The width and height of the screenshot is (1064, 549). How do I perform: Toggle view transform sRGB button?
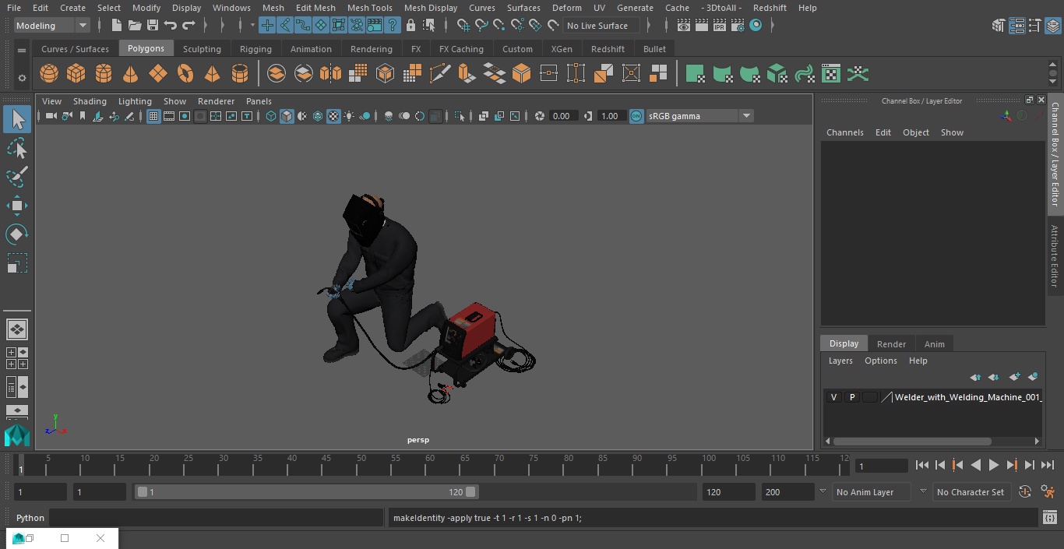point(636,116)
